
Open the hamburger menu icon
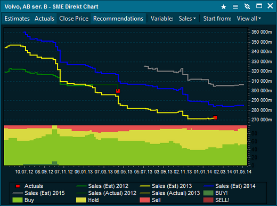point(235,7)
